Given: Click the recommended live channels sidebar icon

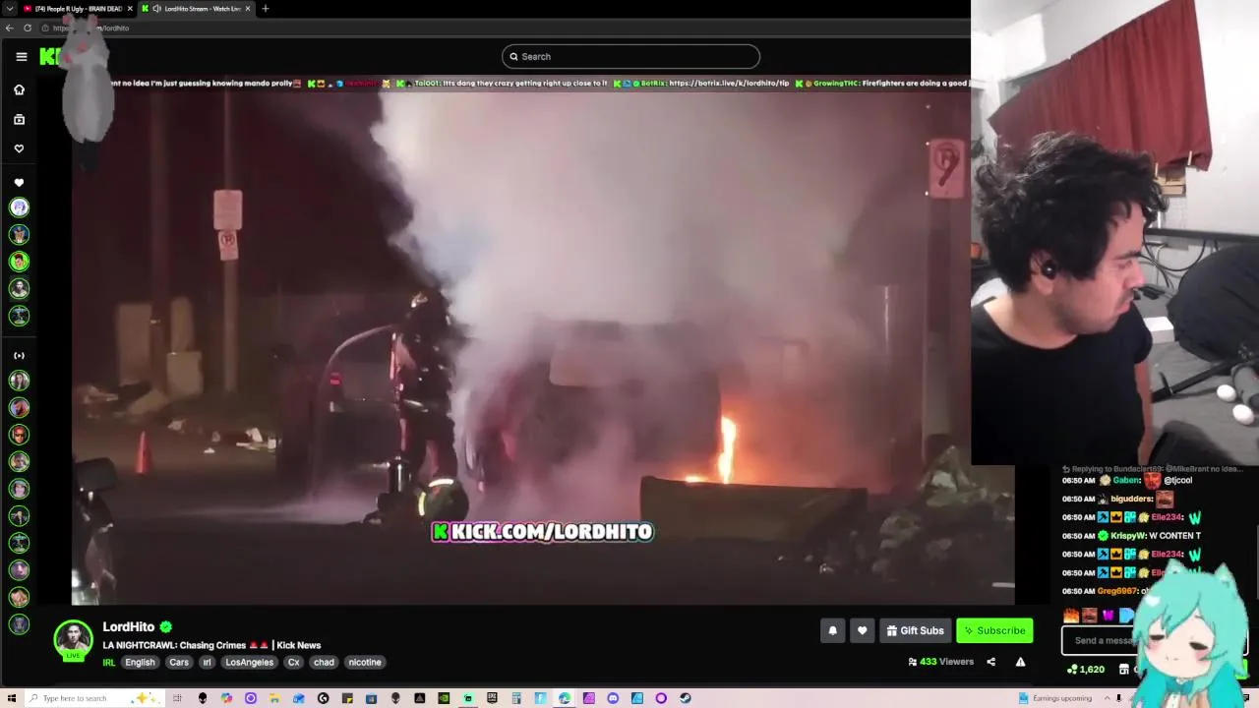Looking at the screenshot, I should click(19, 355).
